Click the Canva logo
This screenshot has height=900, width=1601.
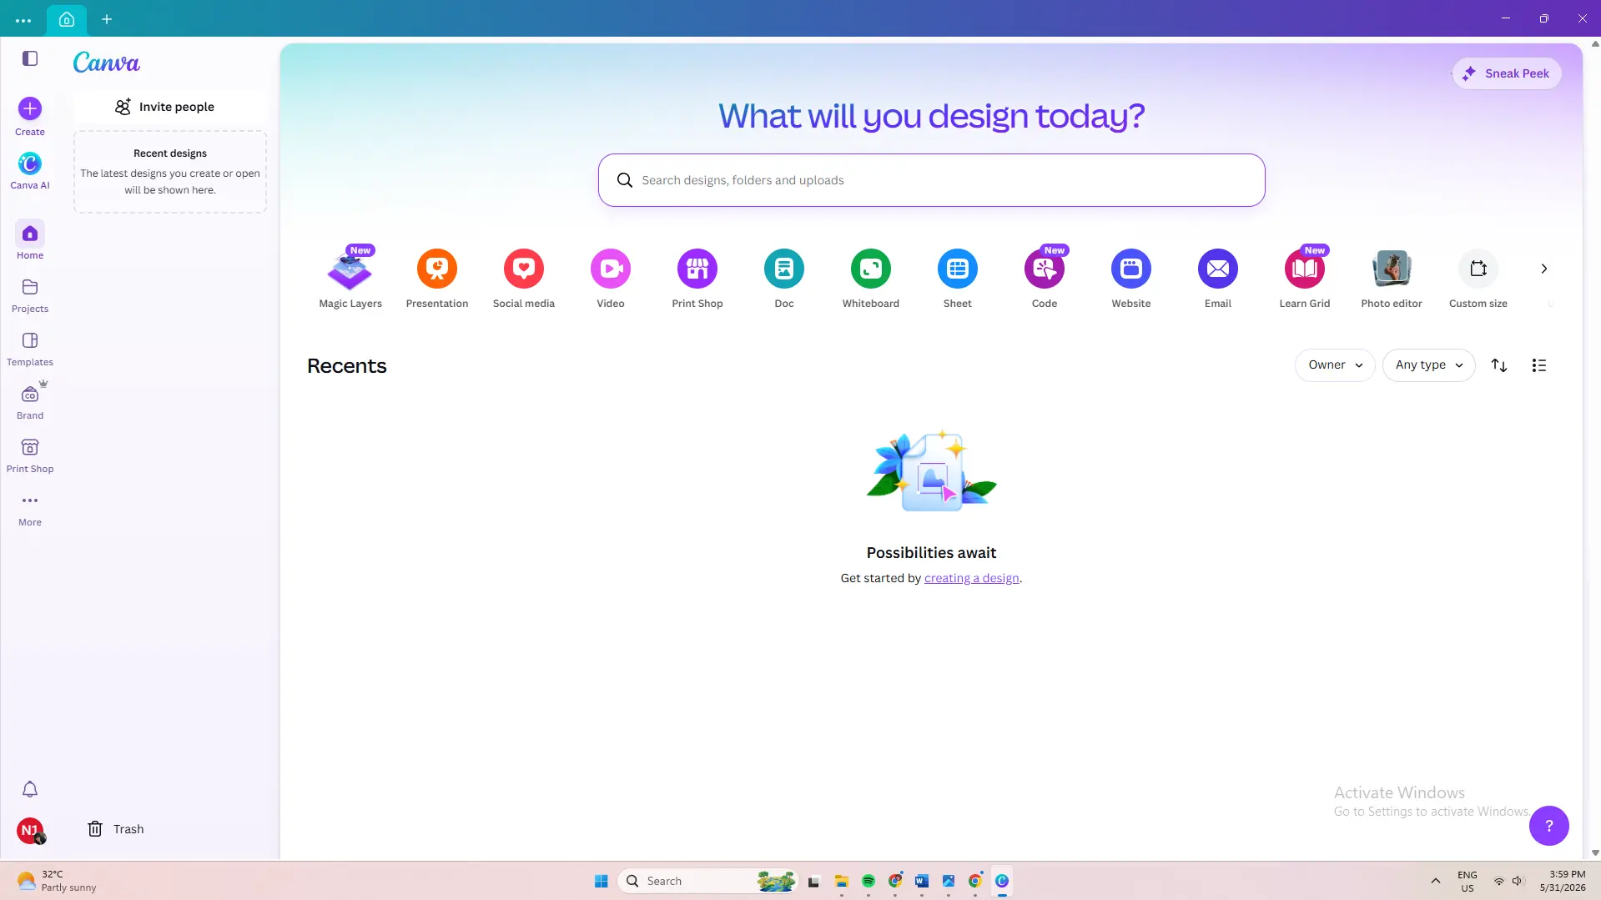106,63
